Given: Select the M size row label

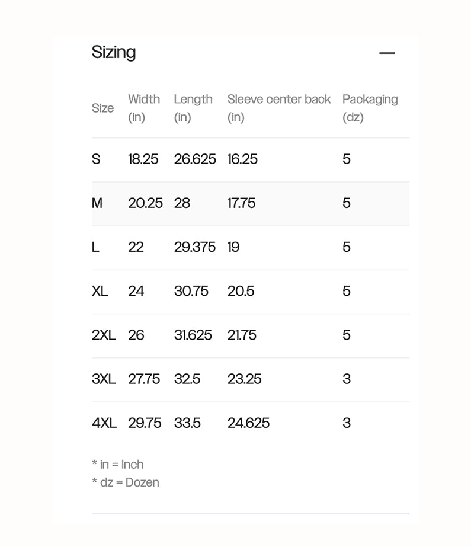Looking at the screenshot, I should pos(97,203).
